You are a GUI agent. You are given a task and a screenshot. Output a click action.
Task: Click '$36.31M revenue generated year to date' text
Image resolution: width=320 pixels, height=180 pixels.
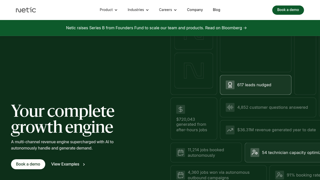click(276, 130)
